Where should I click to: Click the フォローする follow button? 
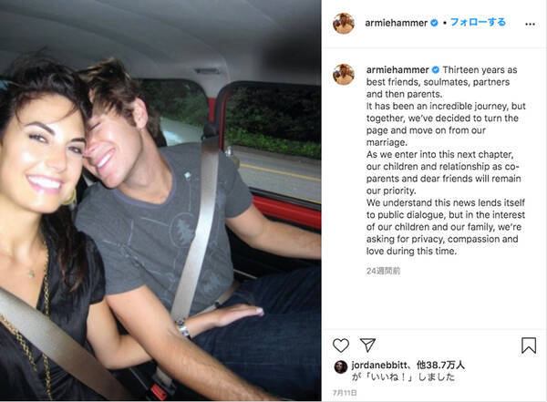coord(478,22)
